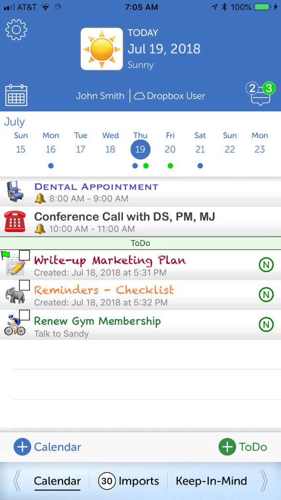The width and height of the screenshot is (281, 500).
Task: Check off Write-up Marketing Plan
Action: click(x=24, y=255)
